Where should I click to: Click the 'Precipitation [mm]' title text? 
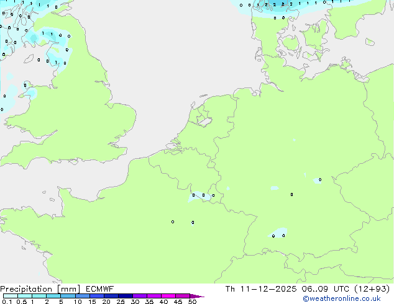[x=40, y=289]
